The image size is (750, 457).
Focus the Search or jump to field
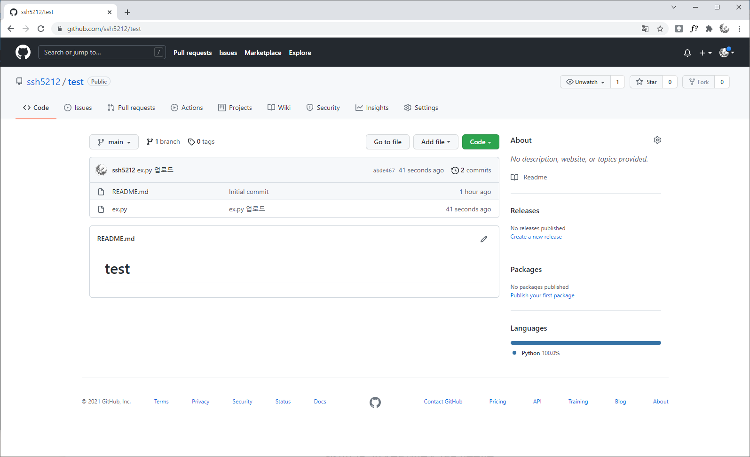coord(102,52)
